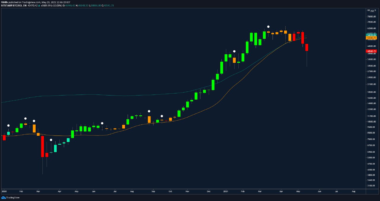Select the latest red candle in May 2021
The height and width of the screenshot is (201, 380).
point(307,47)
